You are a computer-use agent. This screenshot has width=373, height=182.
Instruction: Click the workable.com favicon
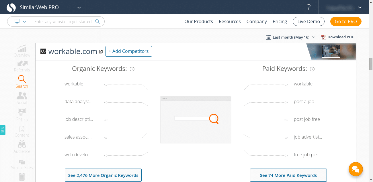click(x=43, y=51)
